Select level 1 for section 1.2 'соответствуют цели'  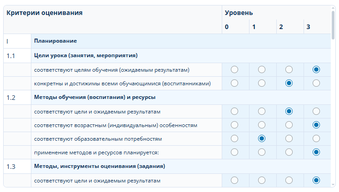[262, 111]
